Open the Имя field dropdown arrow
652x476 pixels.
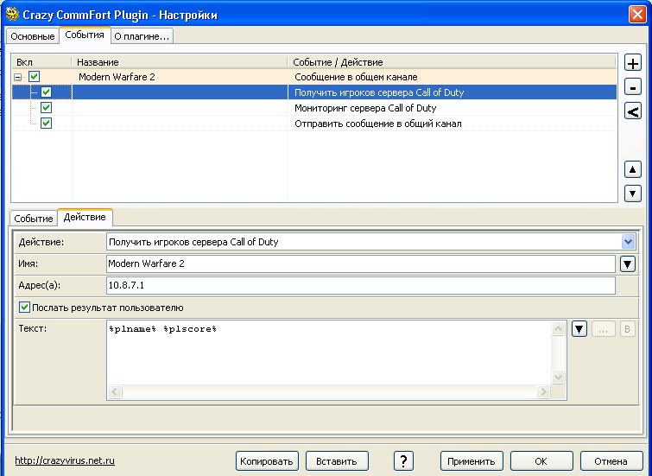click(x=628, y=263)
